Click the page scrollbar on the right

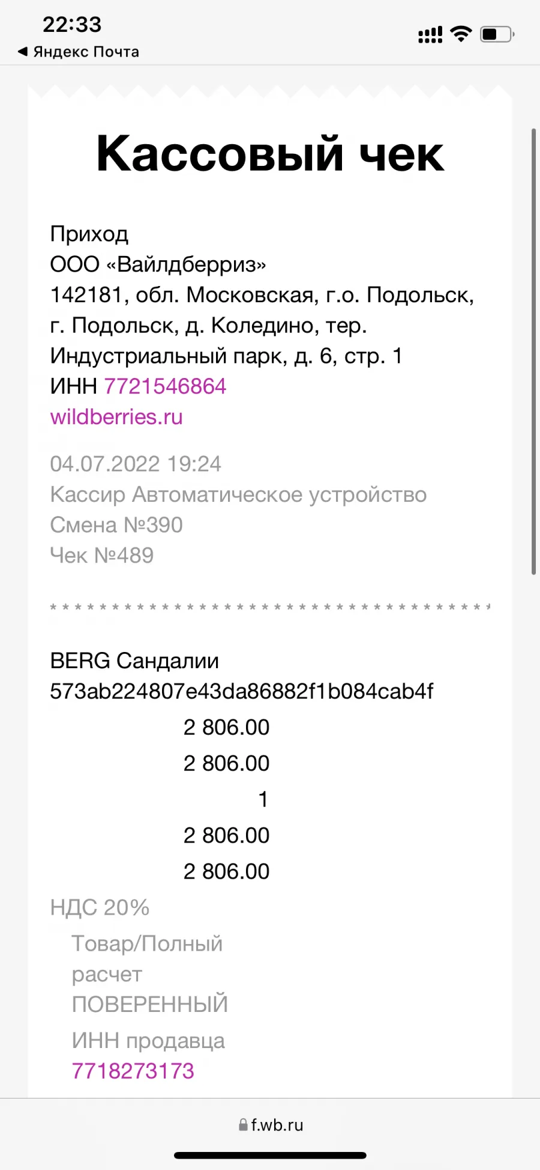point(533,352)
